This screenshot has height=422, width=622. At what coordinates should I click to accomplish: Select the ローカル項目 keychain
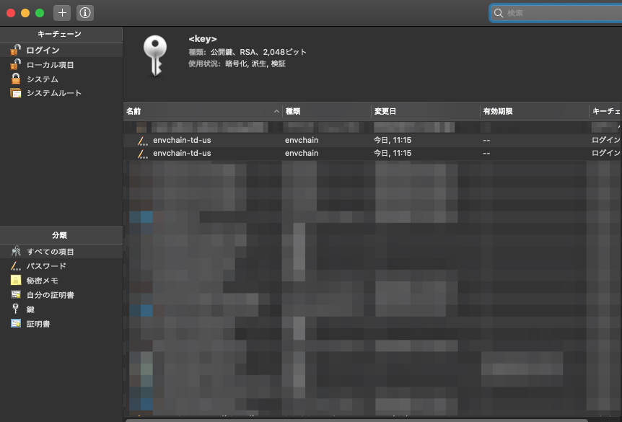tap(61, 65)
